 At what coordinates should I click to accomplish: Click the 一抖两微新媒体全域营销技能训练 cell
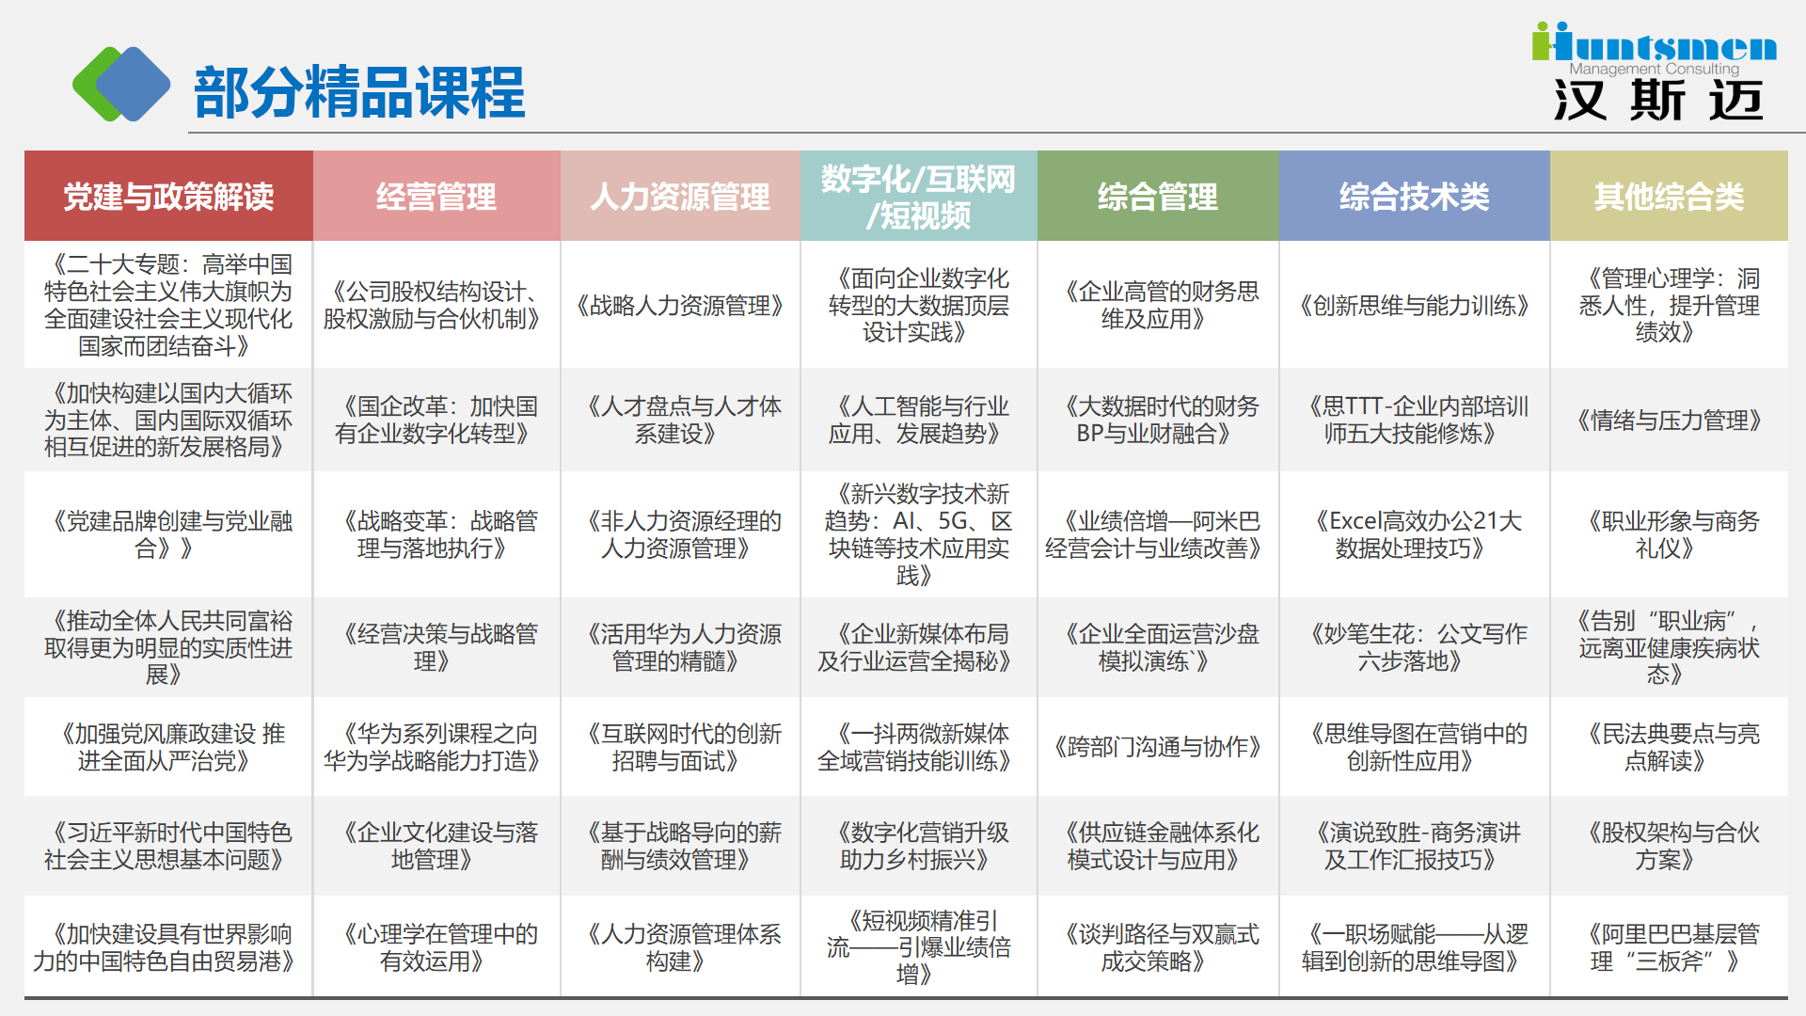[x=919, y=747]
